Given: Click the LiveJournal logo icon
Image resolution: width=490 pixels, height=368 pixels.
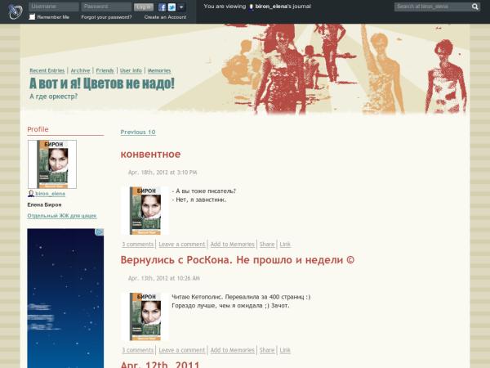Looking at the screenshot, I should (15, 11).
